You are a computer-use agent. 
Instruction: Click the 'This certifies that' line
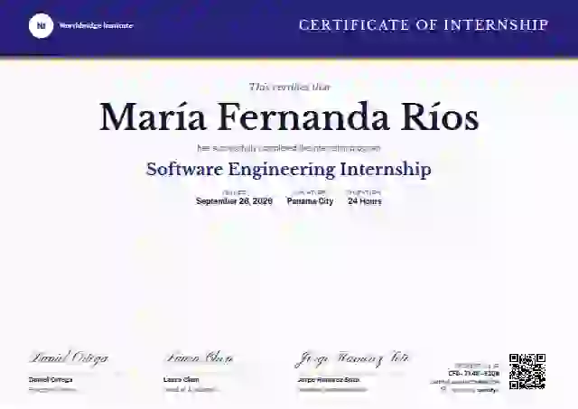point(290,87)
